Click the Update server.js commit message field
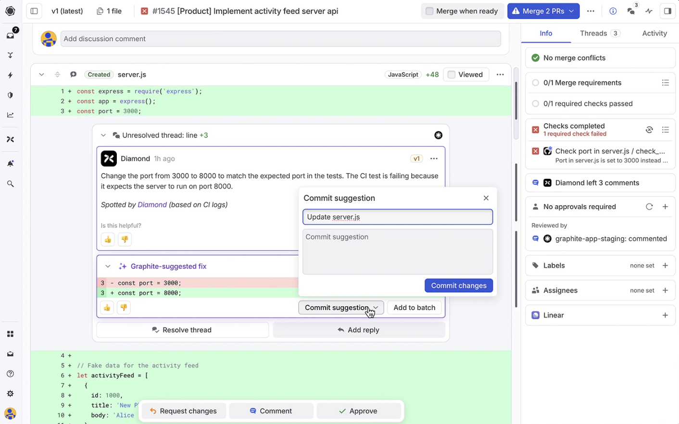Image resolution: width=679 pixels, height=424 pixels. (397, 217)
